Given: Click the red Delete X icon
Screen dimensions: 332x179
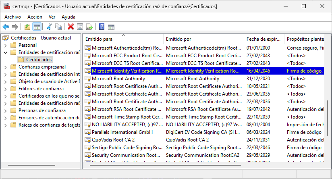Looking at the screenshot, I should click(71, 27).
